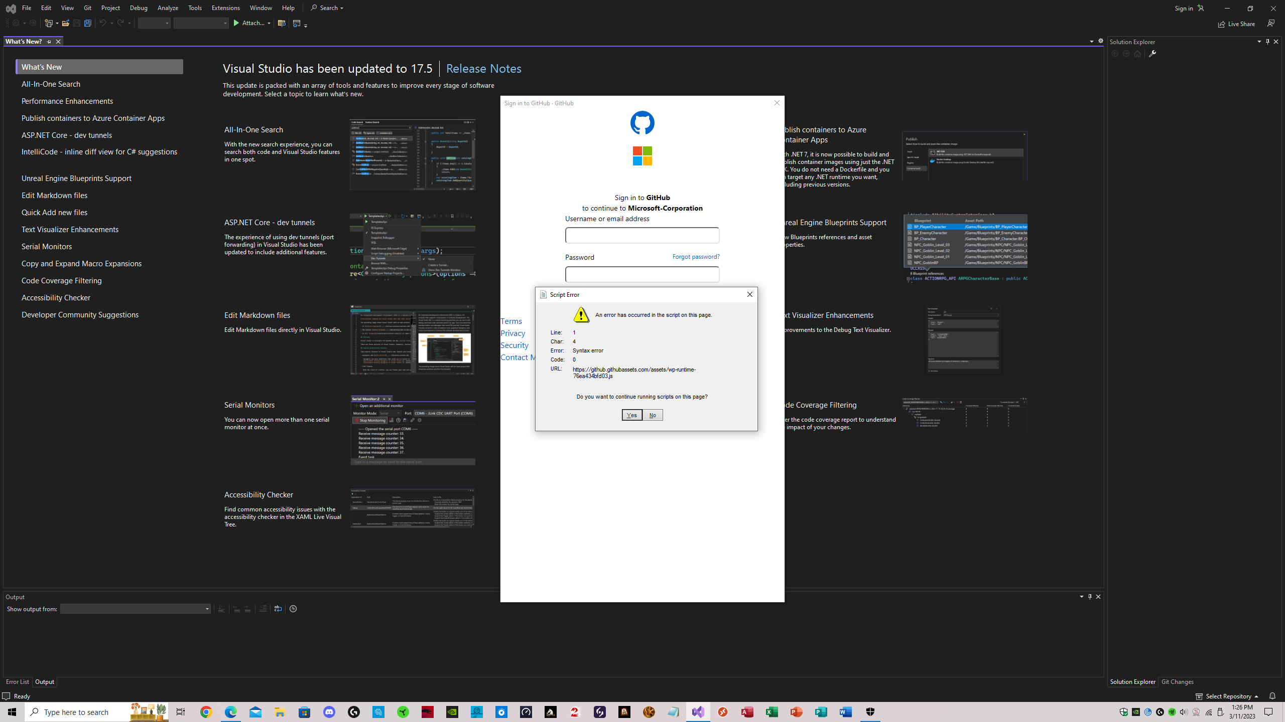Open Google Chrome from the taskbar

point(206,712)
